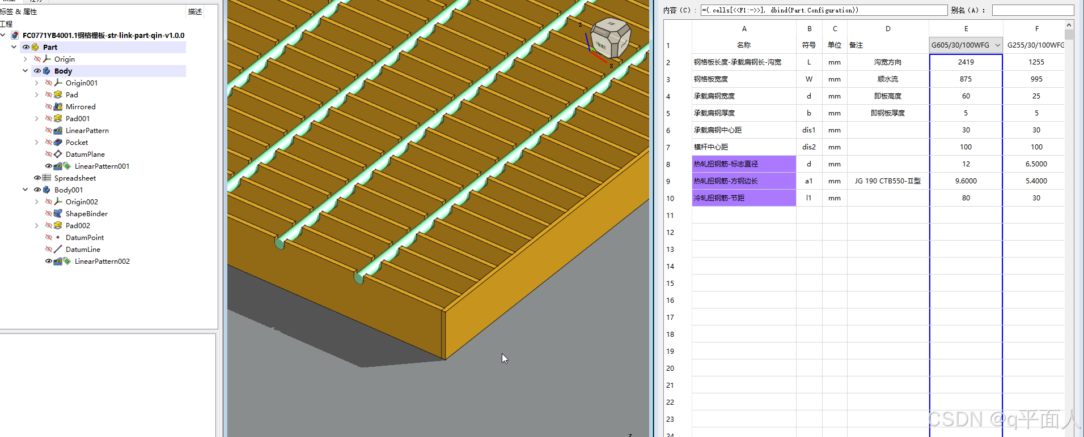Image resolution: width=1084 pixels, height=437 pixels.
Task: Click the axis icon beside Origin002
Action: [x=58, y=202]
